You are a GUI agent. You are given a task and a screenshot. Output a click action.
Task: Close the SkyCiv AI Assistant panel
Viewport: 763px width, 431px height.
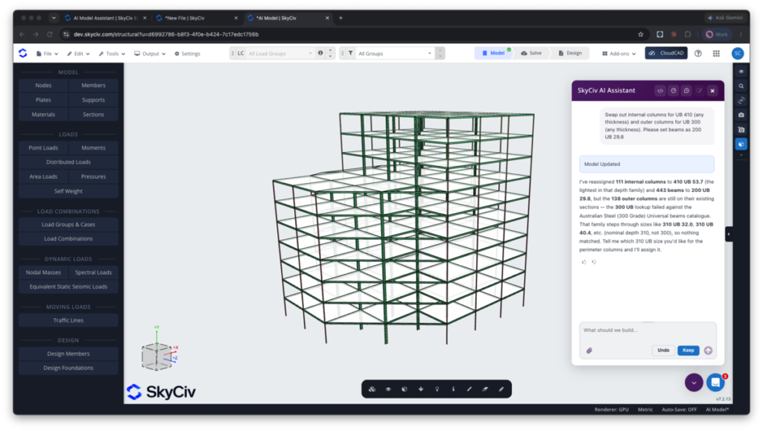[712, 91]
